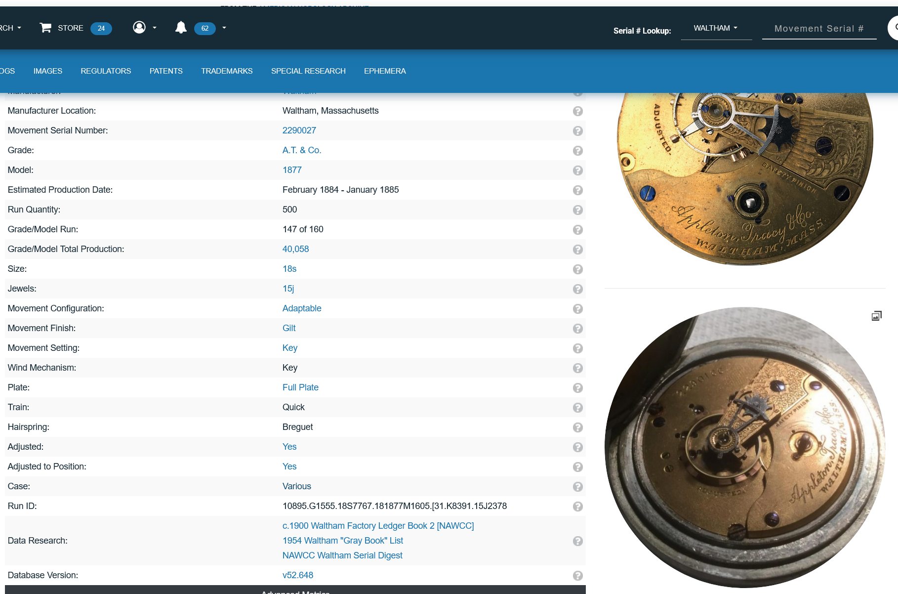The height and width of the screenshot is (594, 898).
Task: Click the help icon for Grade/Model Run
Action: pos(578,230)
